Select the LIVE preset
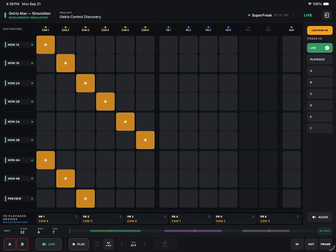This screenshot has height=252, width=336. (320, 48)
